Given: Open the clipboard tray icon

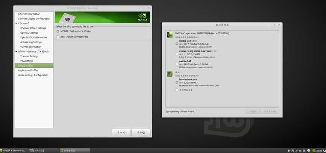Looking at the screenshot, I should tap(292, 151).
